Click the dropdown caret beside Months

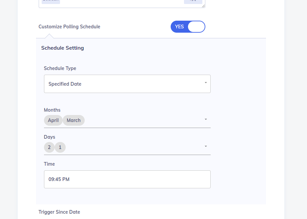pos(206,119)
